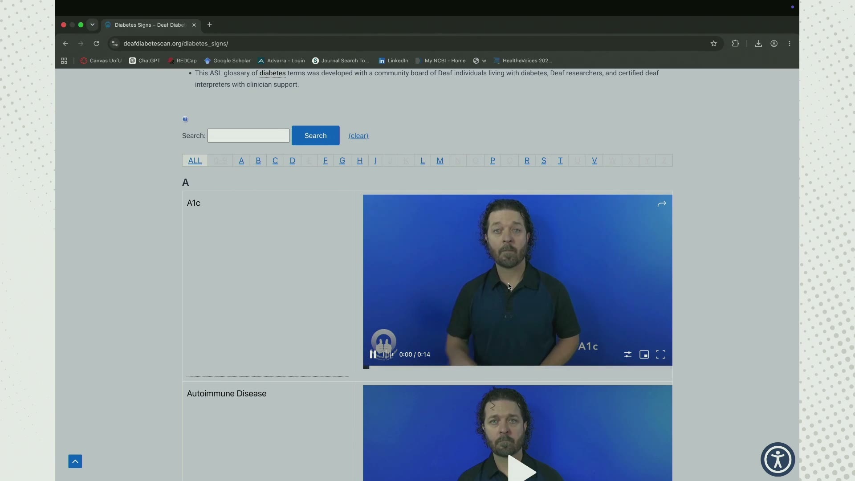Filter glossary by letter A
This screenshot has width=855, height=481.
241,161
